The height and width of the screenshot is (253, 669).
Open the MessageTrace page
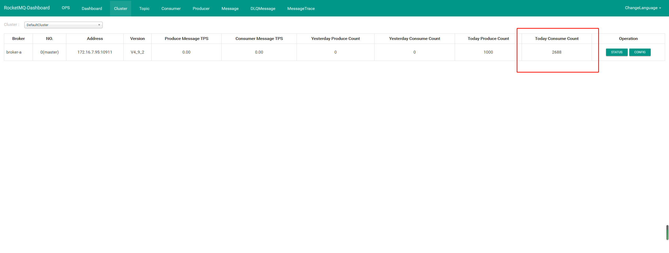pos(301,8)
